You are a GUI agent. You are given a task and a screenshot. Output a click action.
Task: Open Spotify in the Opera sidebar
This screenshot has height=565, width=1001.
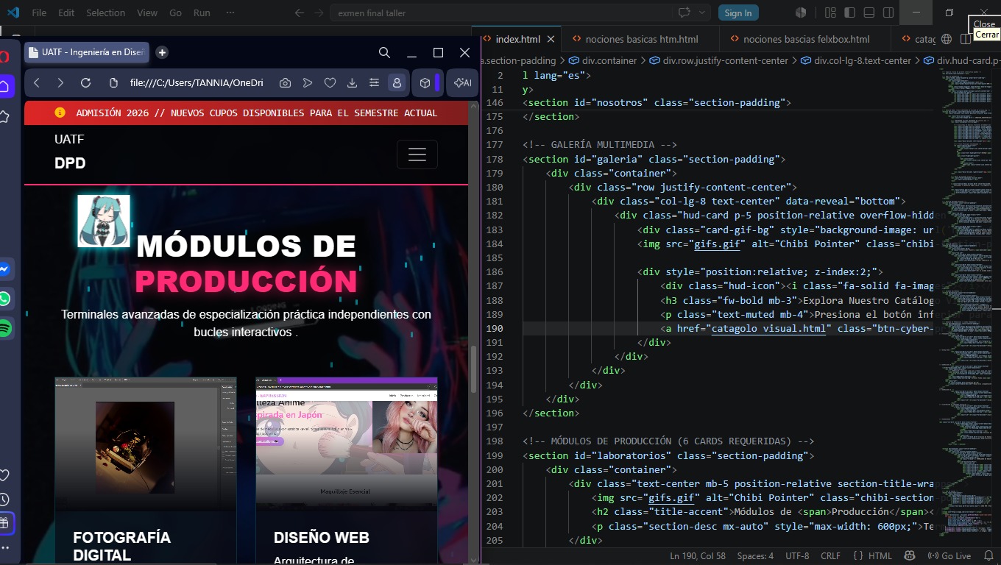click(4, 328)
